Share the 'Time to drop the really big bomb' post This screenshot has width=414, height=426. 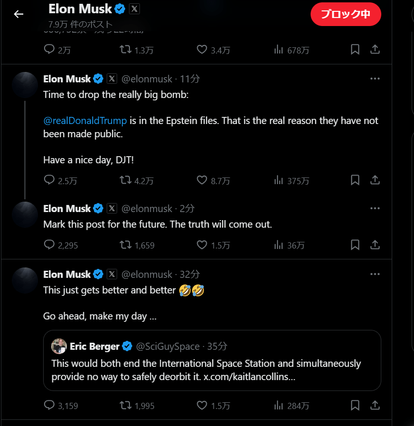[375, 180]
